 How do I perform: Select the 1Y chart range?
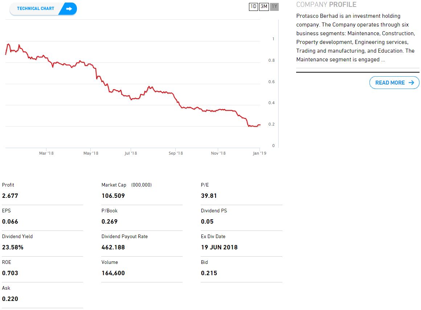click(274, 7)
